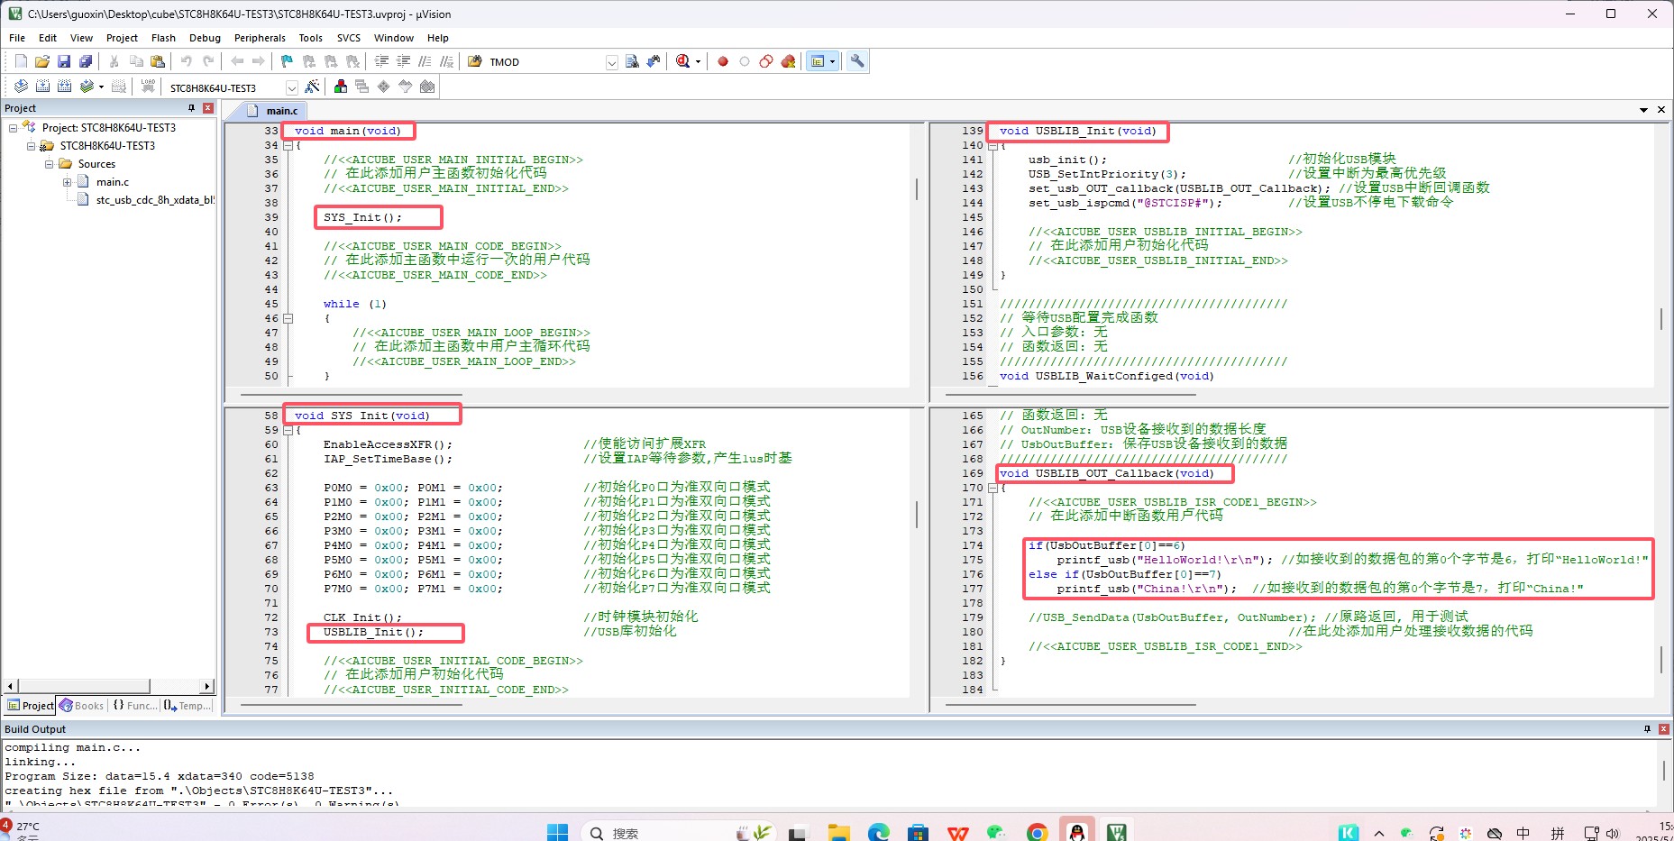Open the TMOD find combo box dropdown
Image resolution: width=1674 pixels, height=841 pixels.
click(x=612, y=62)
